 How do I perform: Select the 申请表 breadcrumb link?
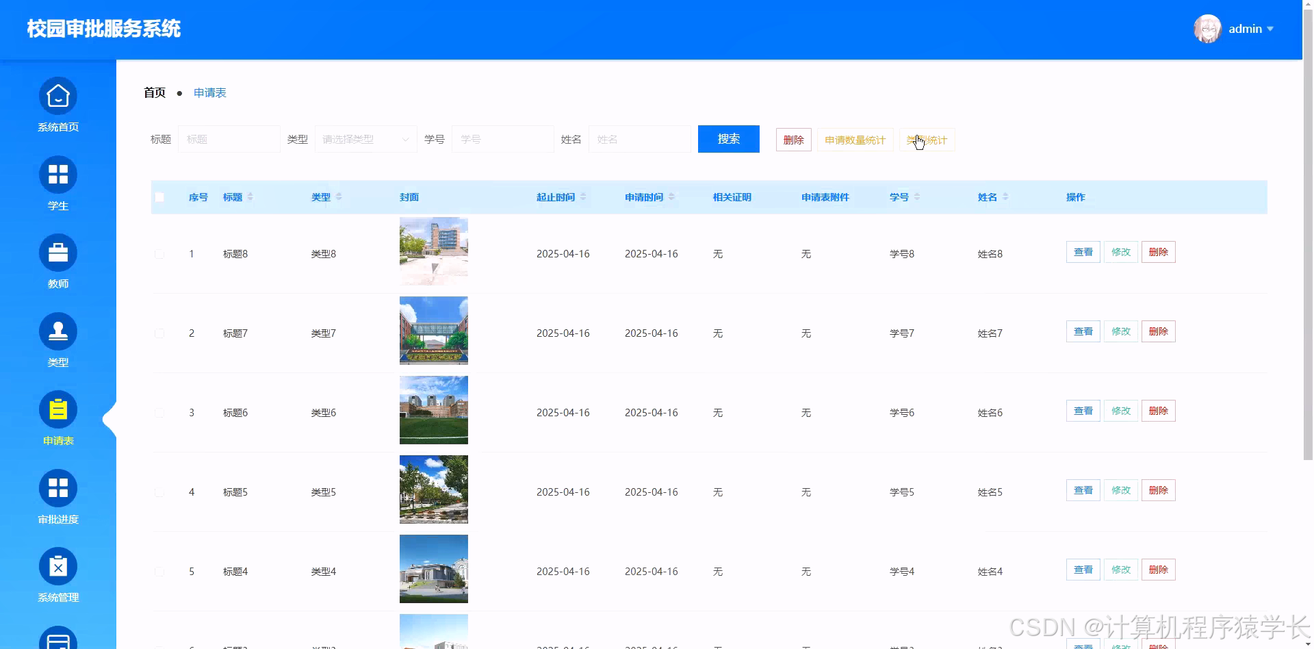tap(209, 92)
